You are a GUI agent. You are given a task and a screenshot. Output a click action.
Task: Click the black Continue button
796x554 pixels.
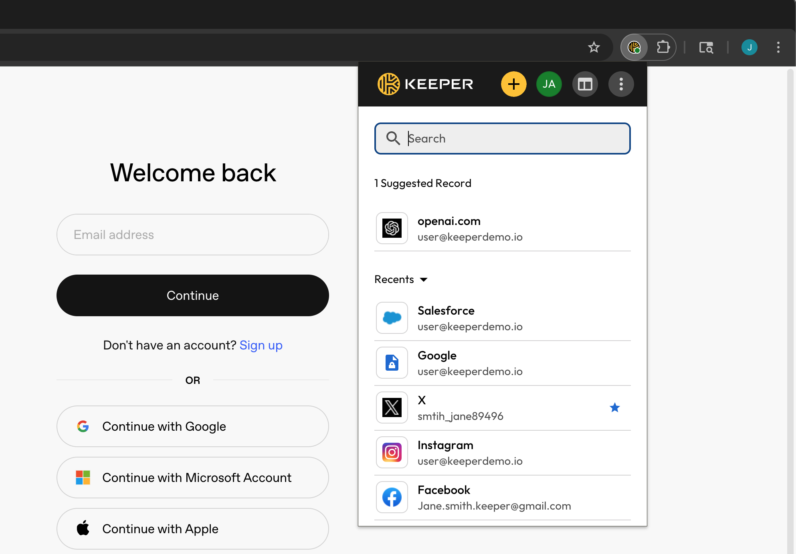click(x=193, y=295)
